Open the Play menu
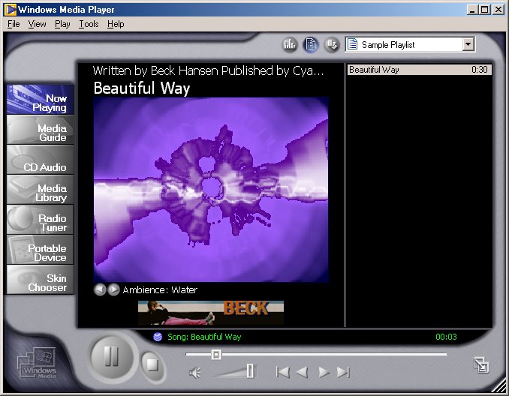 pyautogui.click(x=62, y=24)
